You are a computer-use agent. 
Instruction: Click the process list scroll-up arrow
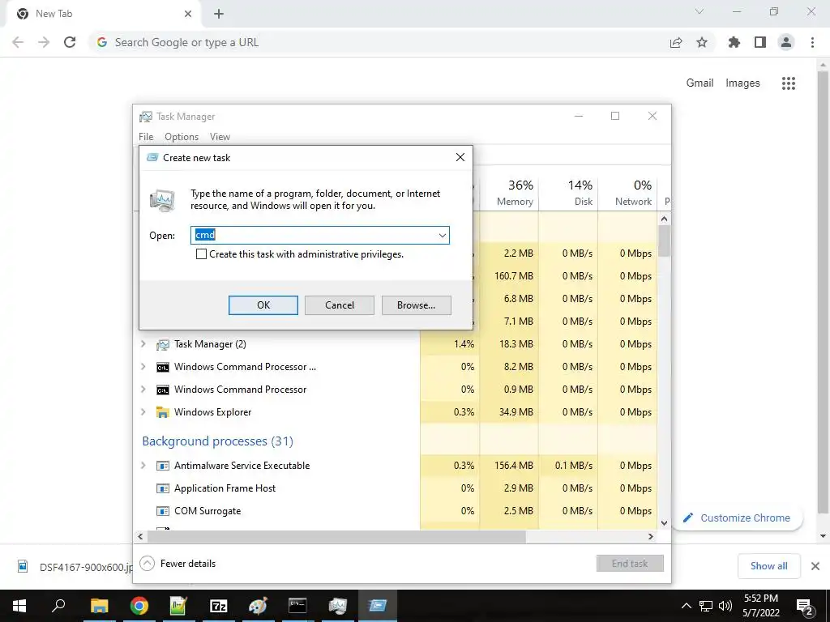tap(665, 219)
